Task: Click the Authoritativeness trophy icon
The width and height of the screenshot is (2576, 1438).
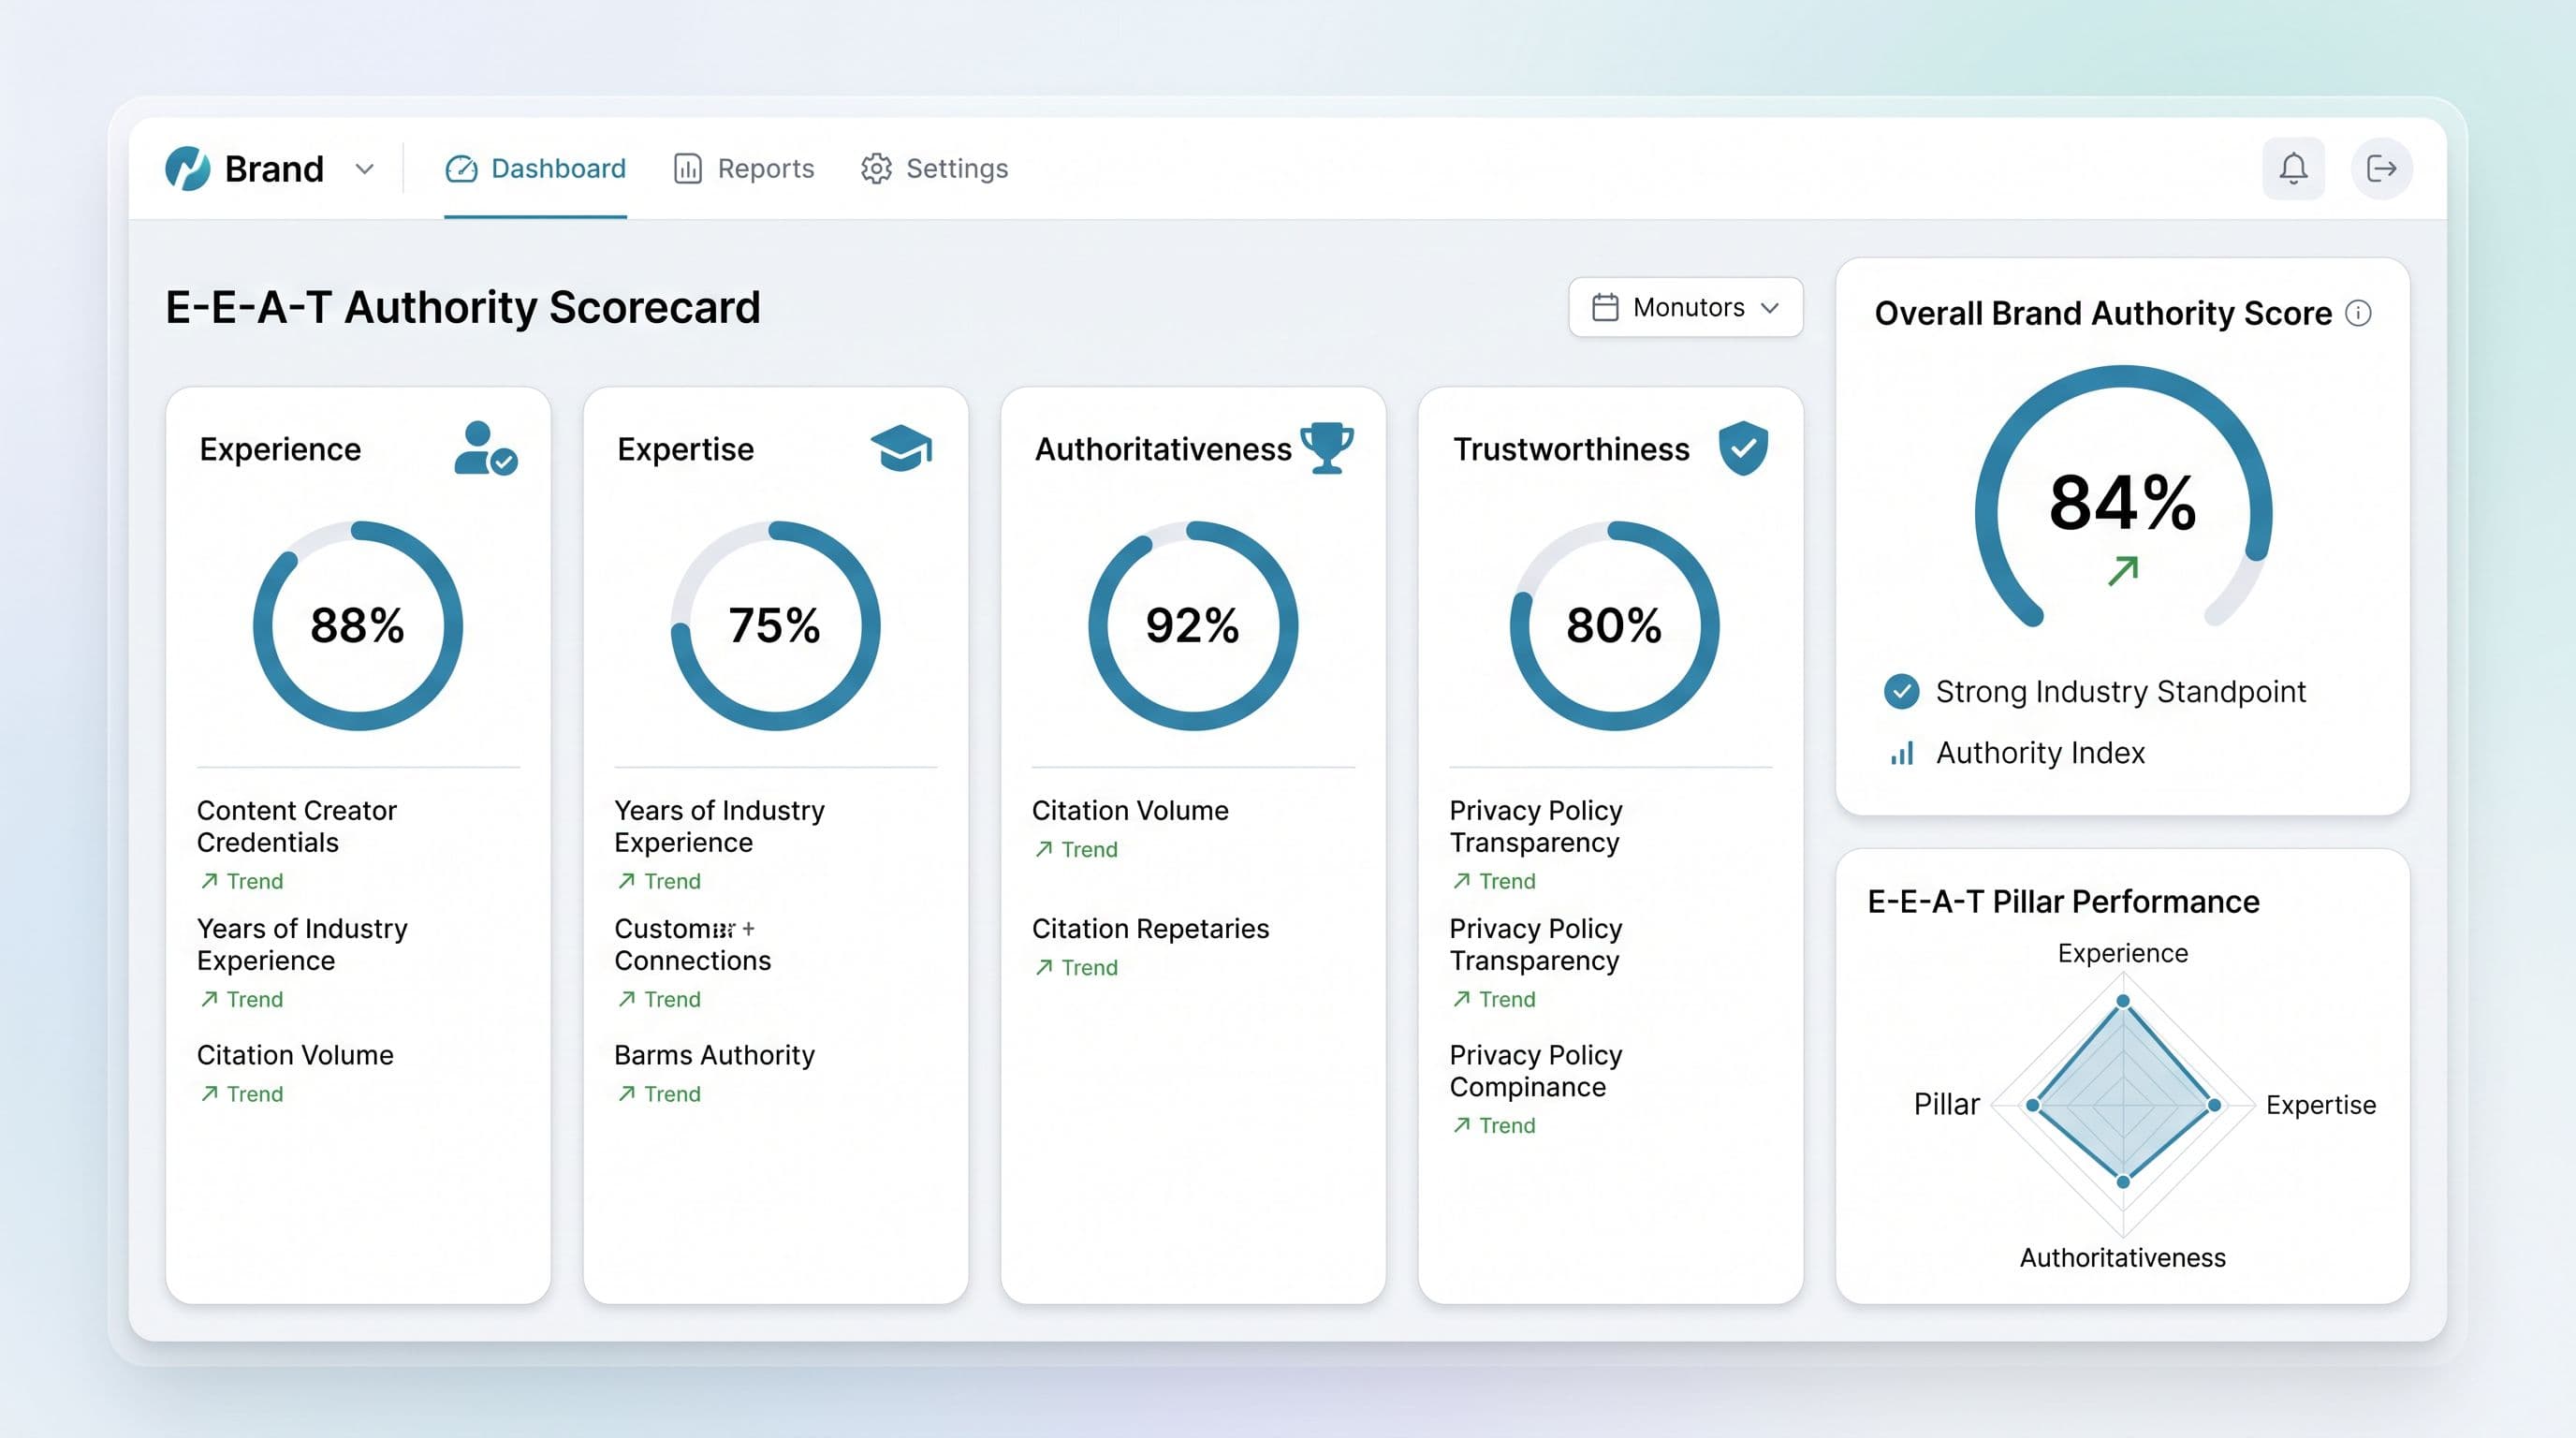Action: coord(1326,448)
